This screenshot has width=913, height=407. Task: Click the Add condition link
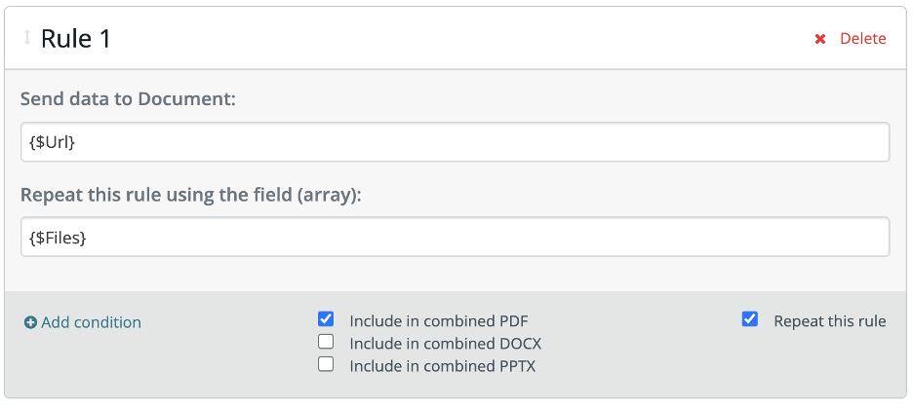coord(91,322)
